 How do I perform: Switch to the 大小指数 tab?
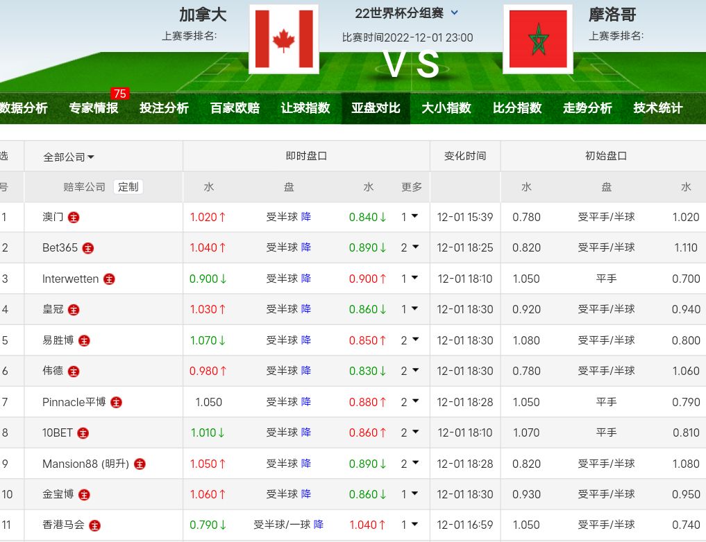(446, 108)
